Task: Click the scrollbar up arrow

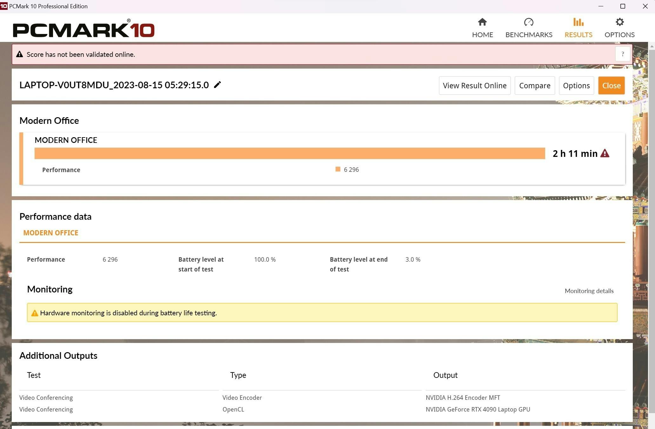Action: pyautogui.click(x=652, y=46)
